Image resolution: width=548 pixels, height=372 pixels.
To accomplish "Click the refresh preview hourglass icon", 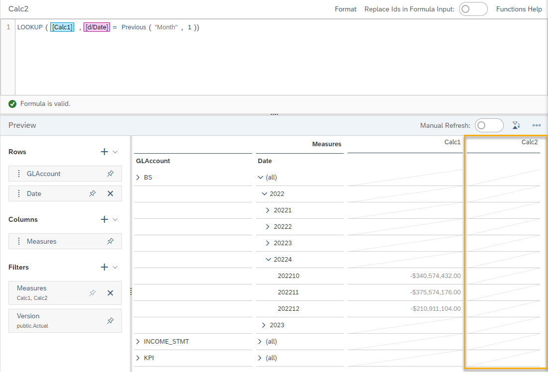I will (516, 125).
